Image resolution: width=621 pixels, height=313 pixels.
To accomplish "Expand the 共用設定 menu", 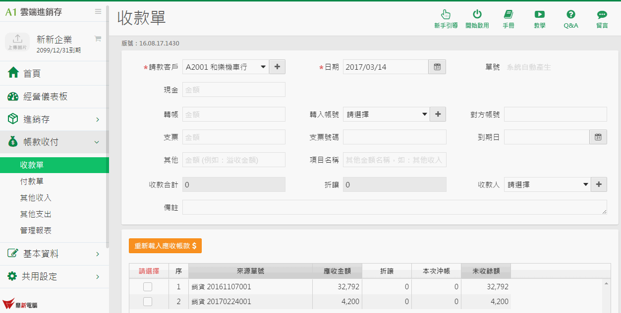I will [x=54, y=276].
